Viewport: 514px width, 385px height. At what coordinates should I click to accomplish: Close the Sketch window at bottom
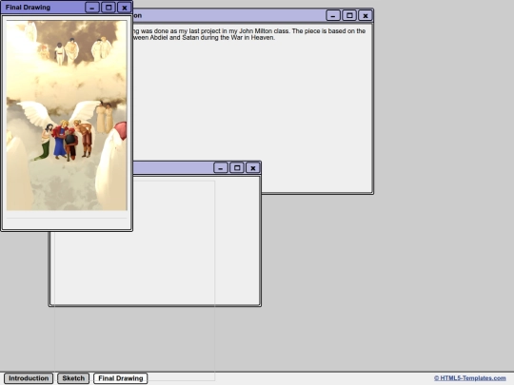click(x=253, y=168)
